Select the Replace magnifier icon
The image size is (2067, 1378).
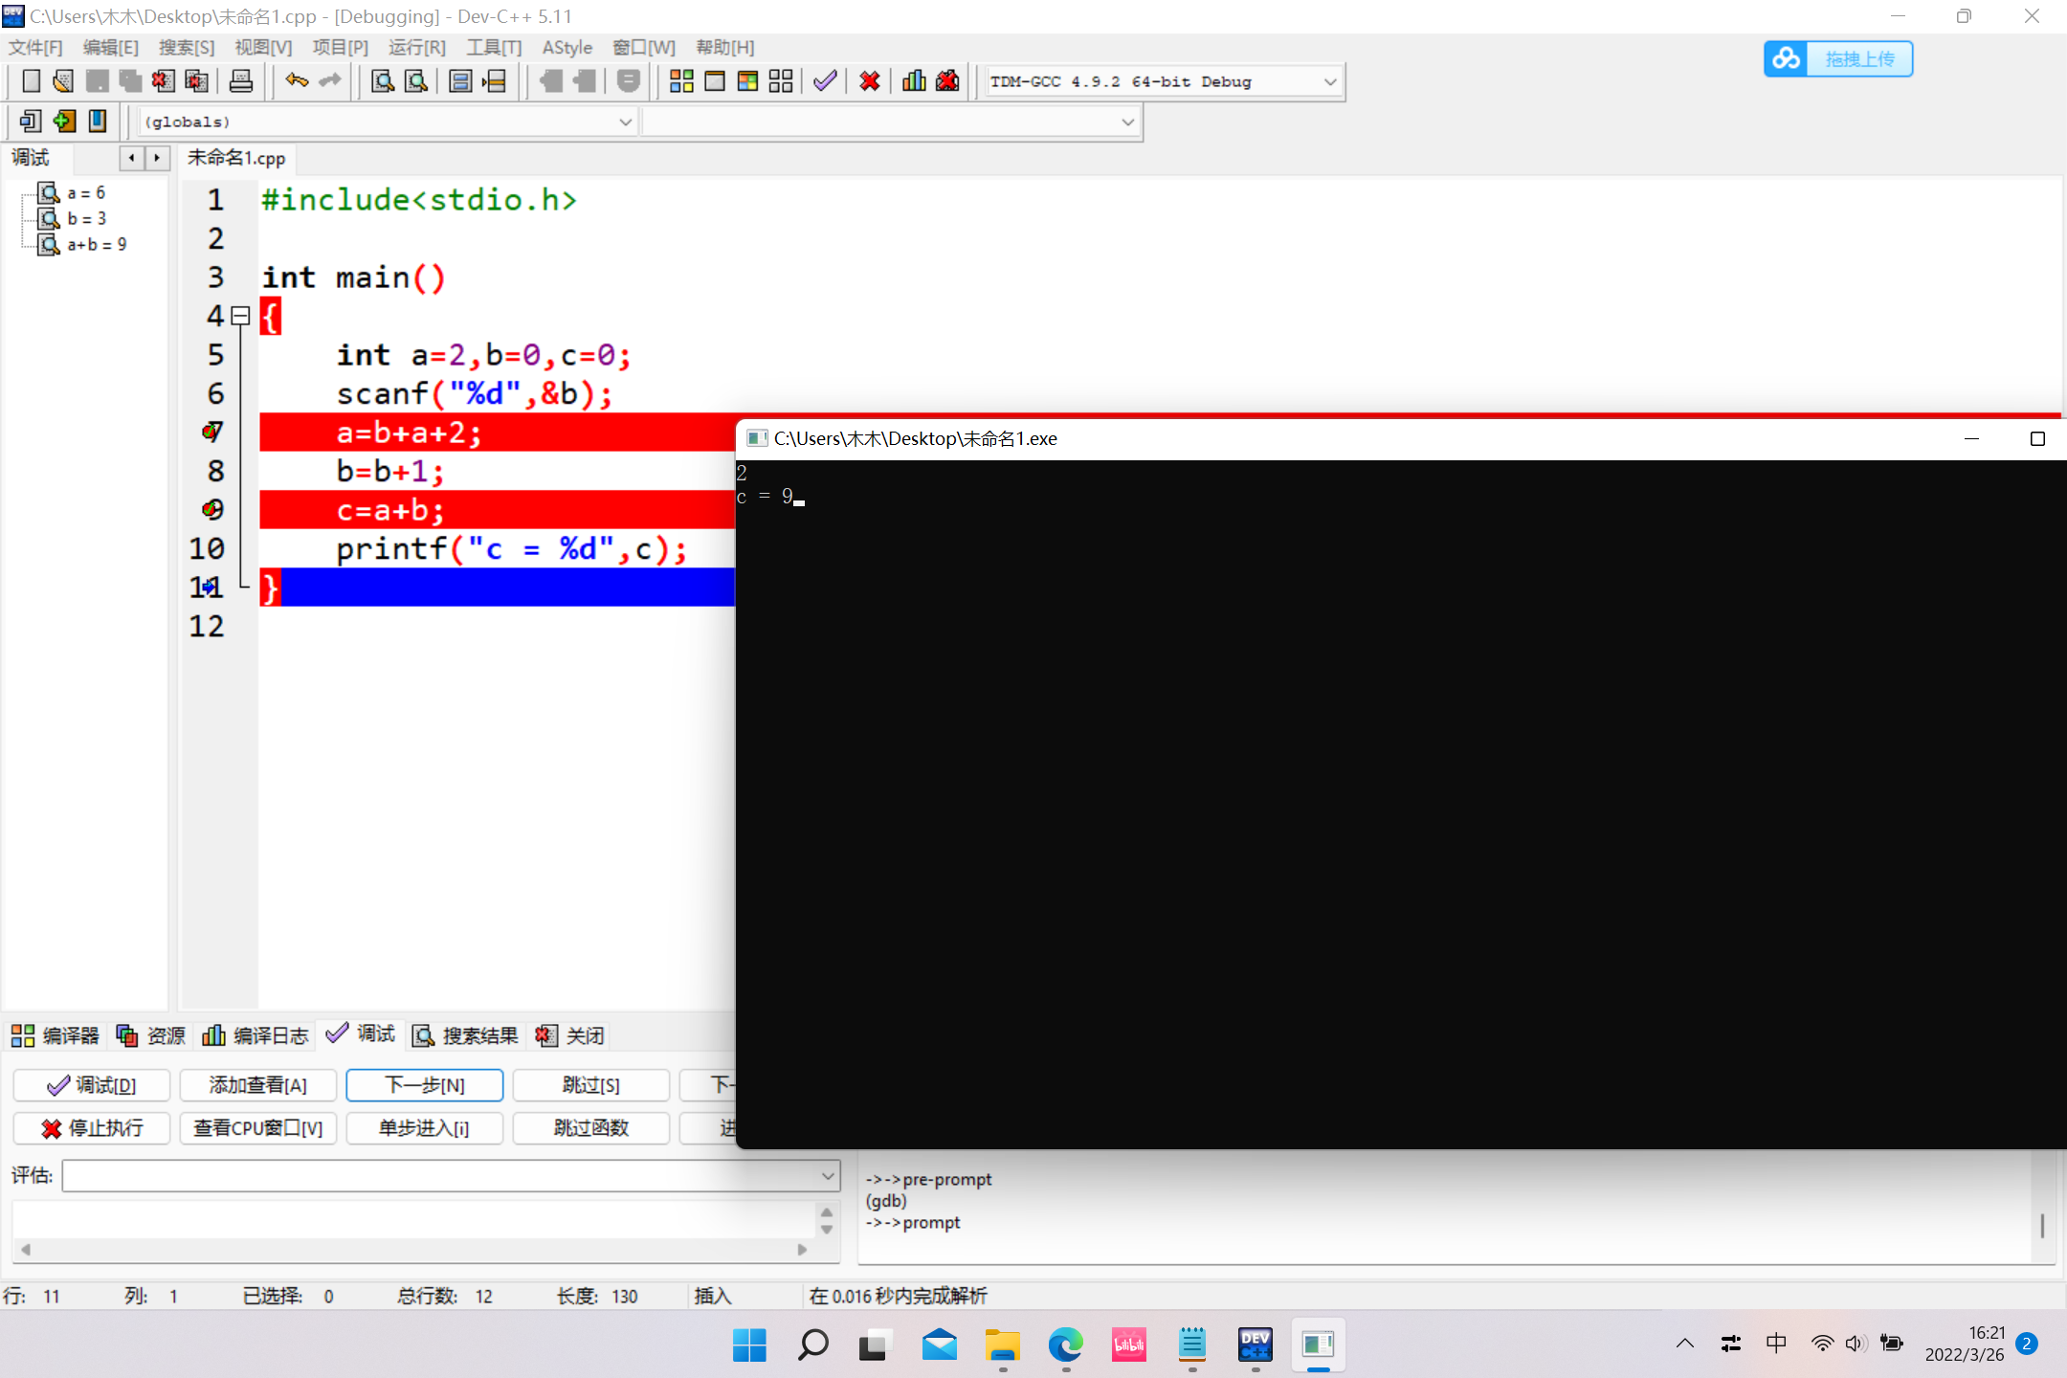414,80
